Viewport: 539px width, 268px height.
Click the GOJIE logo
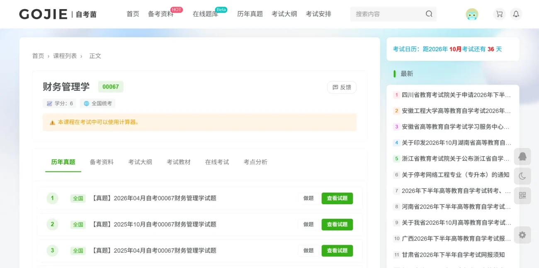tap(58, 14)
